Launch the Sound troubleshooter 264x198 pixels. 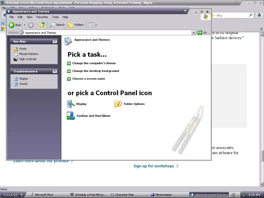tap(23, 84)
